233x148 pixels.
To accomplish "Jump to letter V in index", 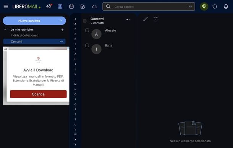I will click(x=75, y=129).
